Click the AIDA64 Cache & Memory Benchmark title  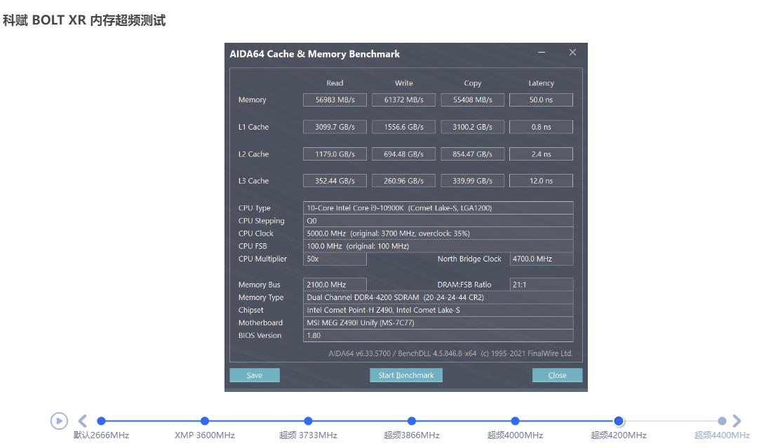314,54
